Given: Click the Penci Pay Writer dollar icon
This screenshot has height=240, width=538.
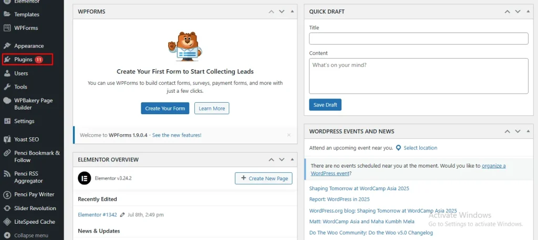Looking at the screenshot, I should 7,194.
